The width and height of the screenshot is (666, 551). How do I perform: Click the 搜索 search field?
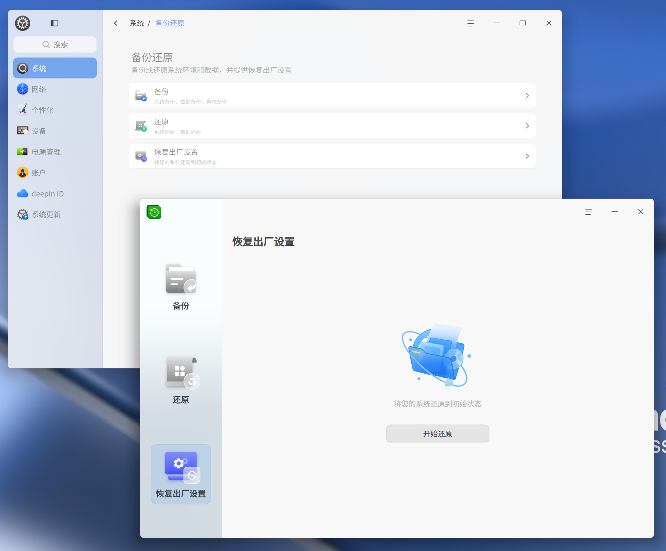click(55, 45)
